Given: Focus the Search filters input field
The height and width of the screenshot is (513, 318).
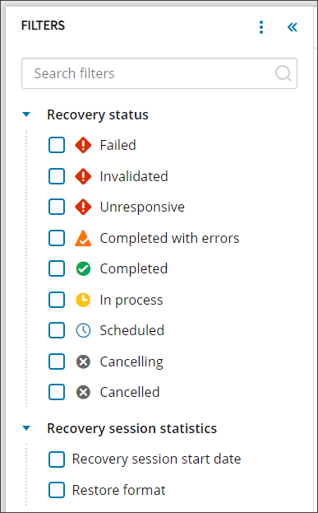Looking at the screenshot, I should (159, 73).
